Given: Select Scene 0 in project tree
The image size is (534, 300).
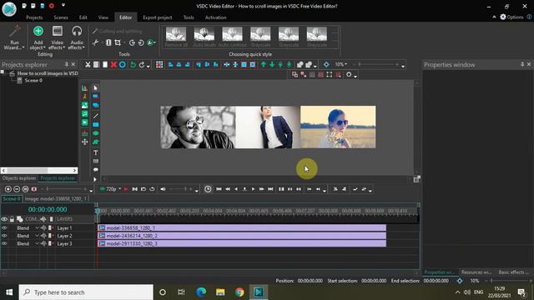Looking at the screenshot, I should tap(33, 81).
